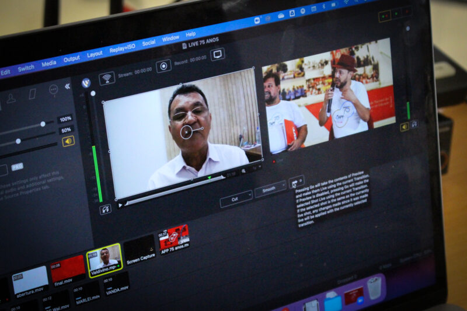Collapse the left panel with double chevron

click(67, 86)
